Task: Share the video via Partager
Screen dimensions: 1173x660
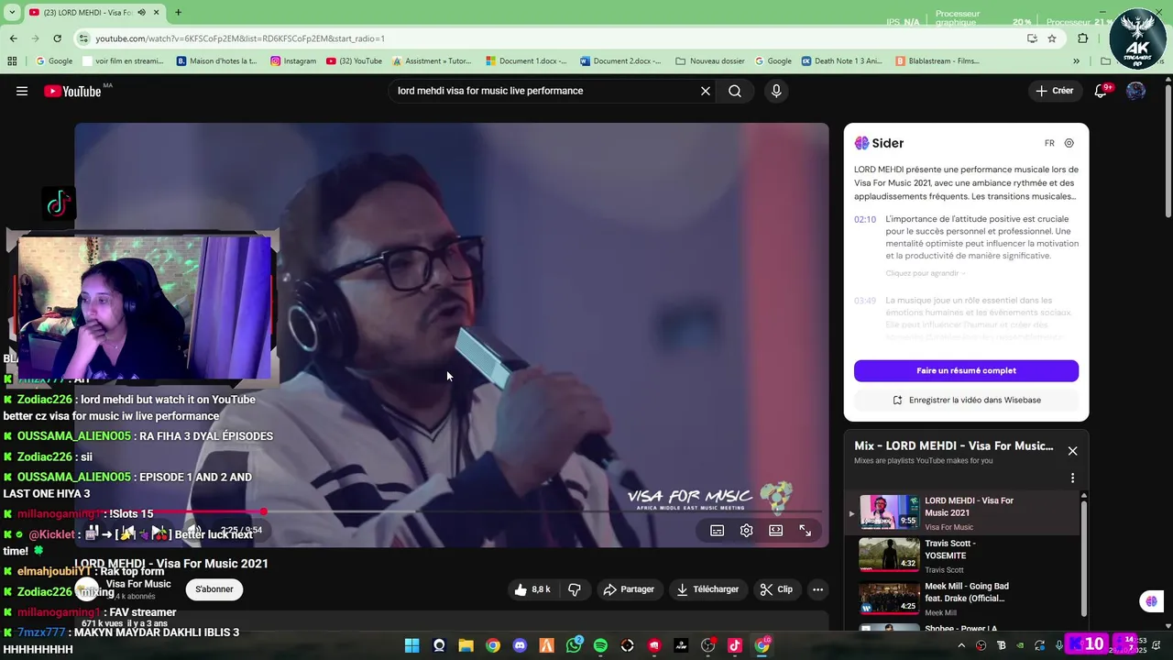Action: click(x=629, y=589)
